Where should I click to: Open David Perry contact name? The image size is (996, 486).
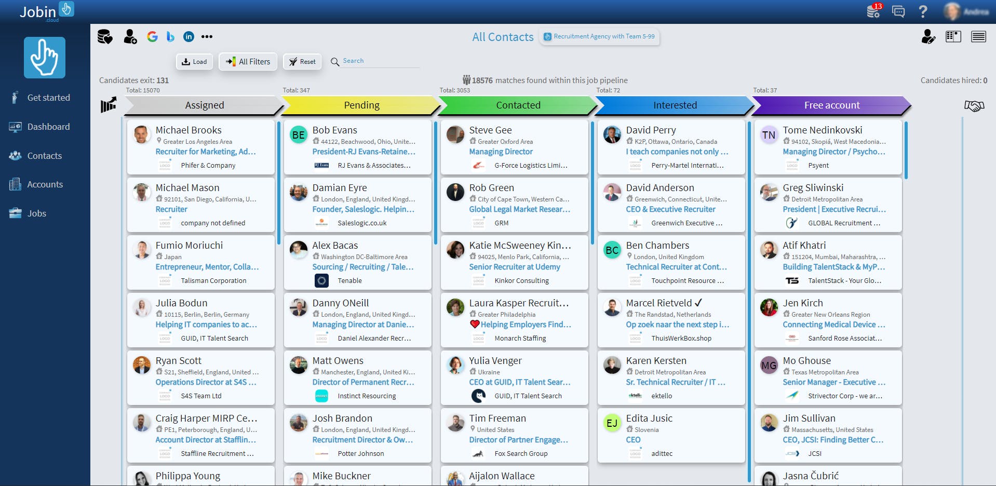pyautogui.click(x=651, y=130)
